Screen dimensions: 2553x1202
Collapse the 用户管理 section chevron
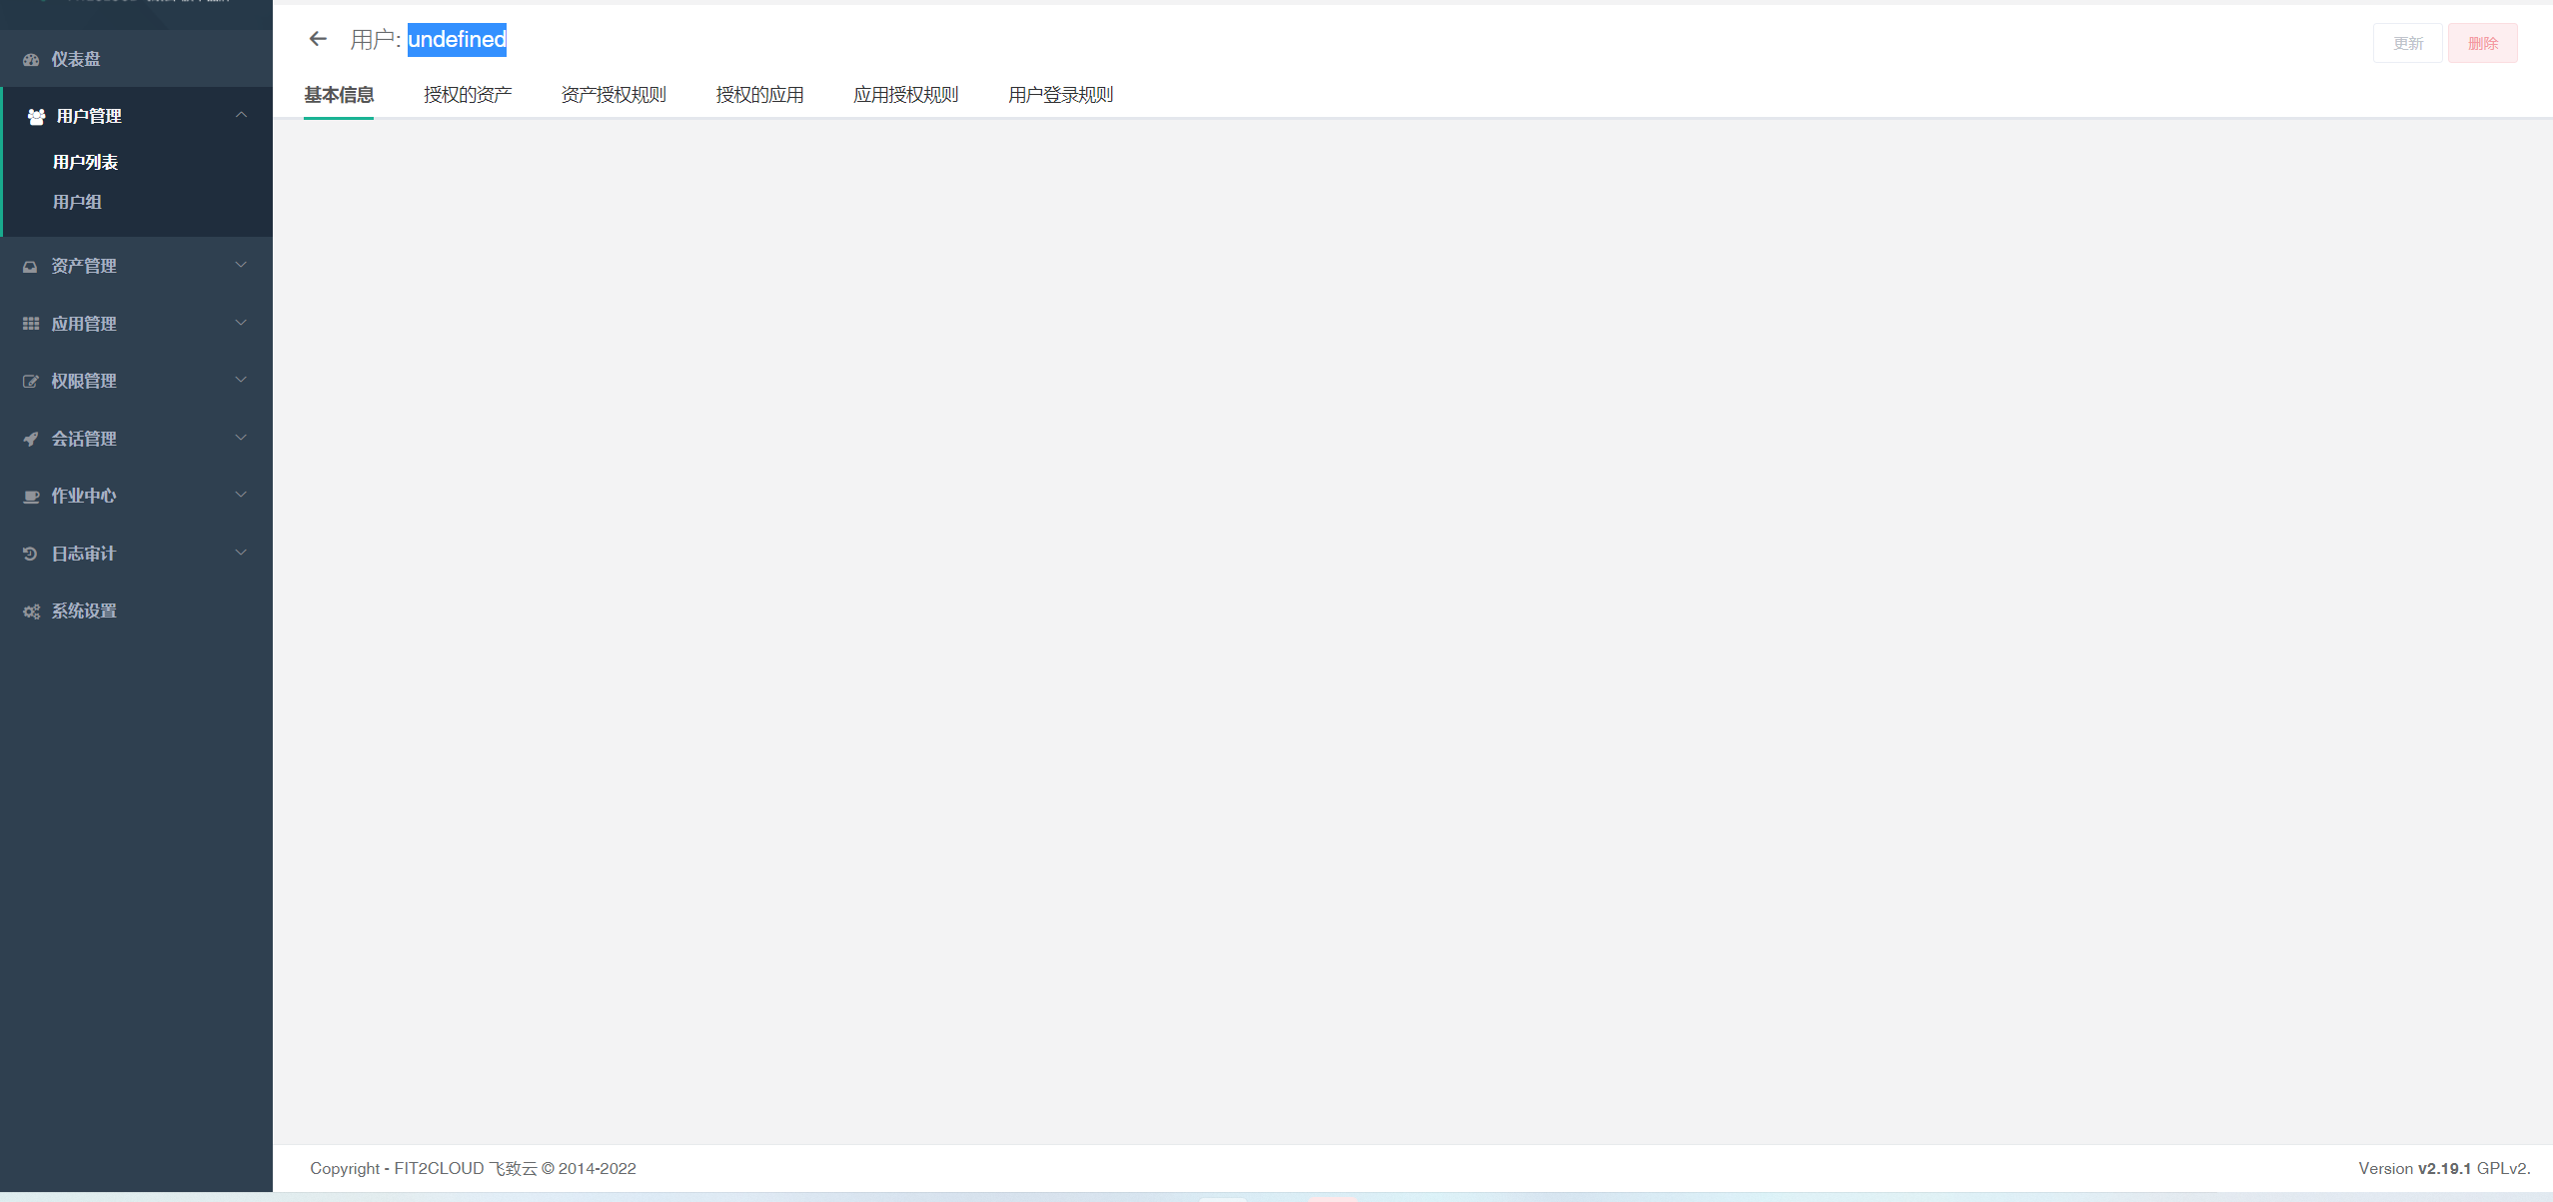tap(240, 114)
